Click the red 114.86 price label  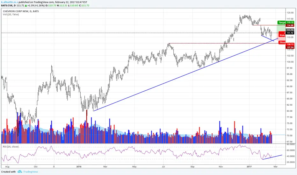coord(290,25)
